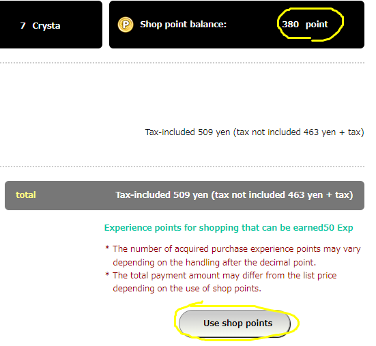Click the total amount in the gray bar
376x346 pixels.
(234, 195)
